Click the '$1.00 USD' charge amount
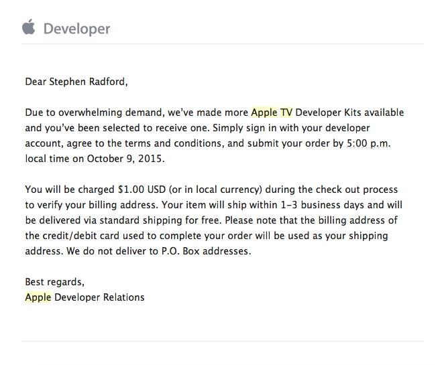Screen dimensions: 438x365 coord(142,190)
